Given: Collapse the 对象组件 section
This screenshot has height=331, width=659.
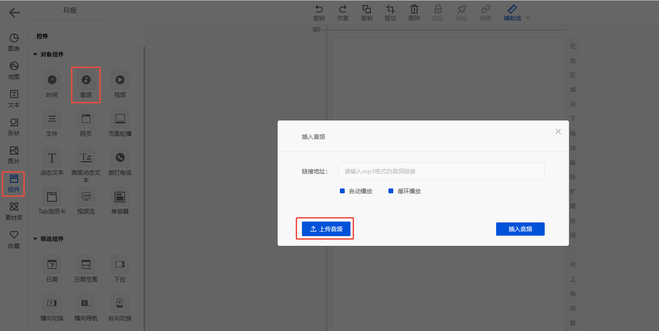Looking at the screenshot, I should (35, 55).
